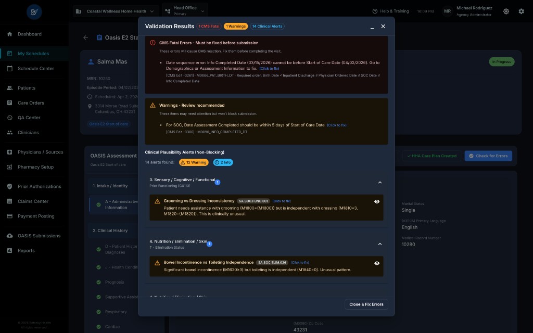Click the Physicians / Sources plus icon
Screen dimensions: 533x333
[9, 152]
